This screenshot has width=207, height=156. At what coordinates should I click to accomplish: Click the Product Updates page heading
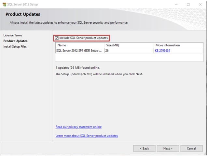[x=23, y=14]
